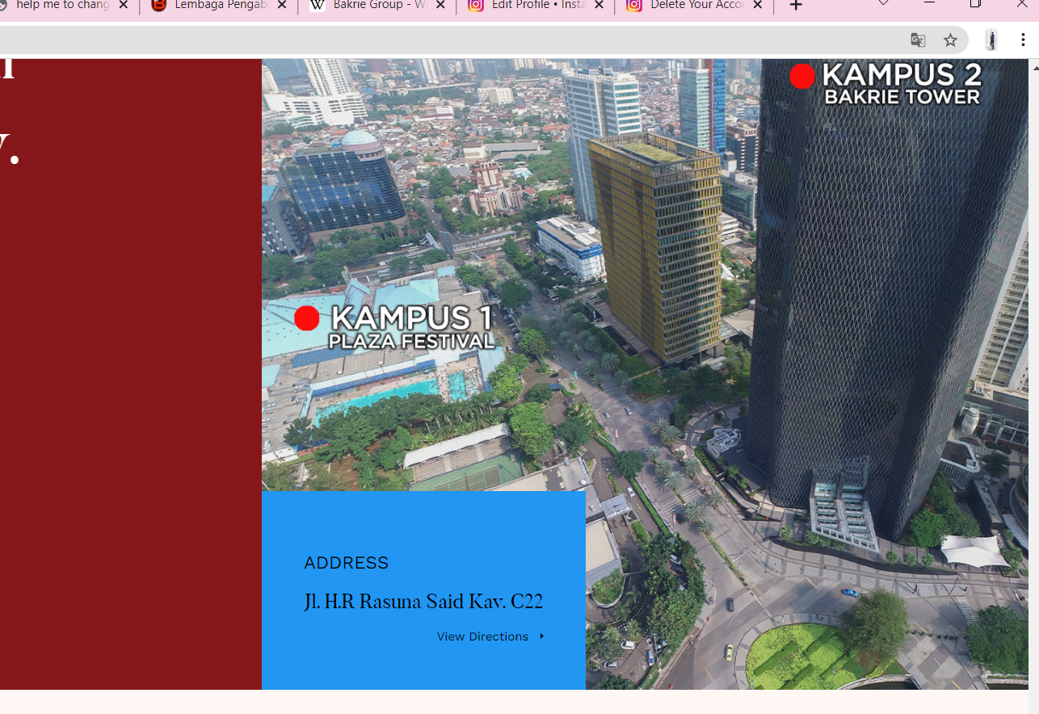Expand the tab search dropdown chevron
Screen dimensions: 1039x714
tap(883, 4)
